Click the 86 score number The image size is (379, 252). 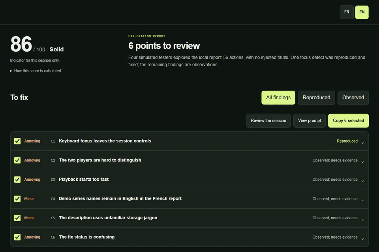[21, 44]
